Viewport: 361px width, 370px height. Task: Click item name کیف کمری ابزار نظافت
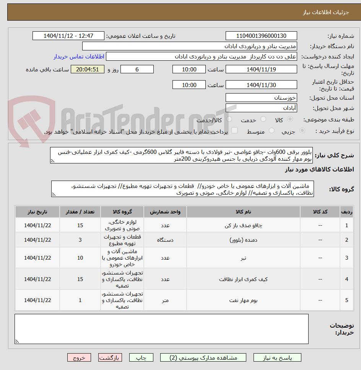click(243, 279)
